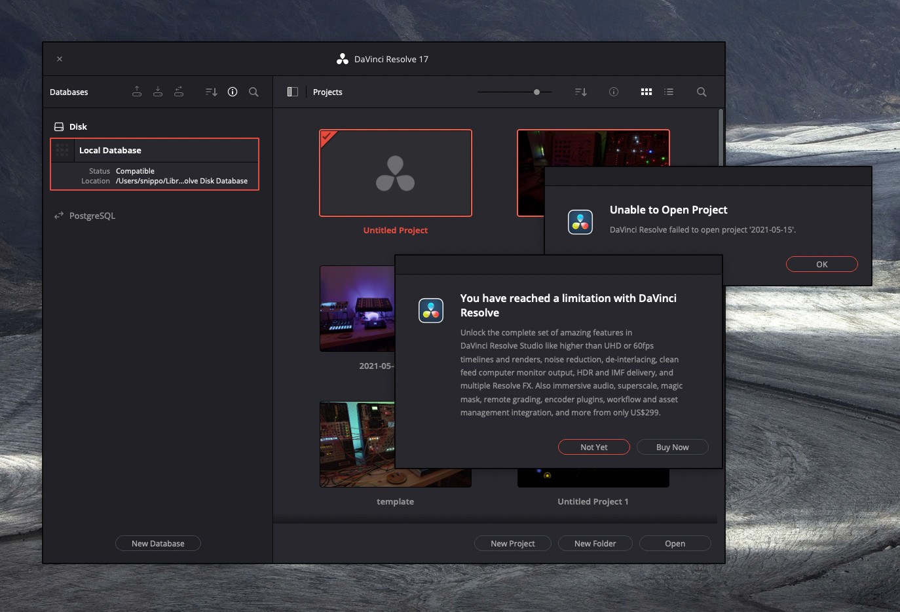Click the Untitled Project name label
Viewport: 900px width, 612px height.
pyautogui.click(x=396, y=230)
